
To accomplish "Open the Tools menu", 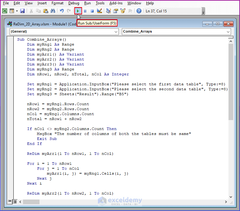I will click(x=100, y=3).
